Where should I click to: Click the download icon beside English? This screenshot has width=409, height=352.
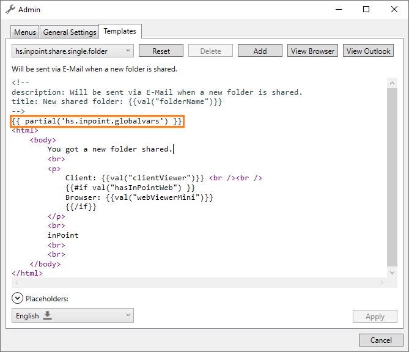coord(48,316)
